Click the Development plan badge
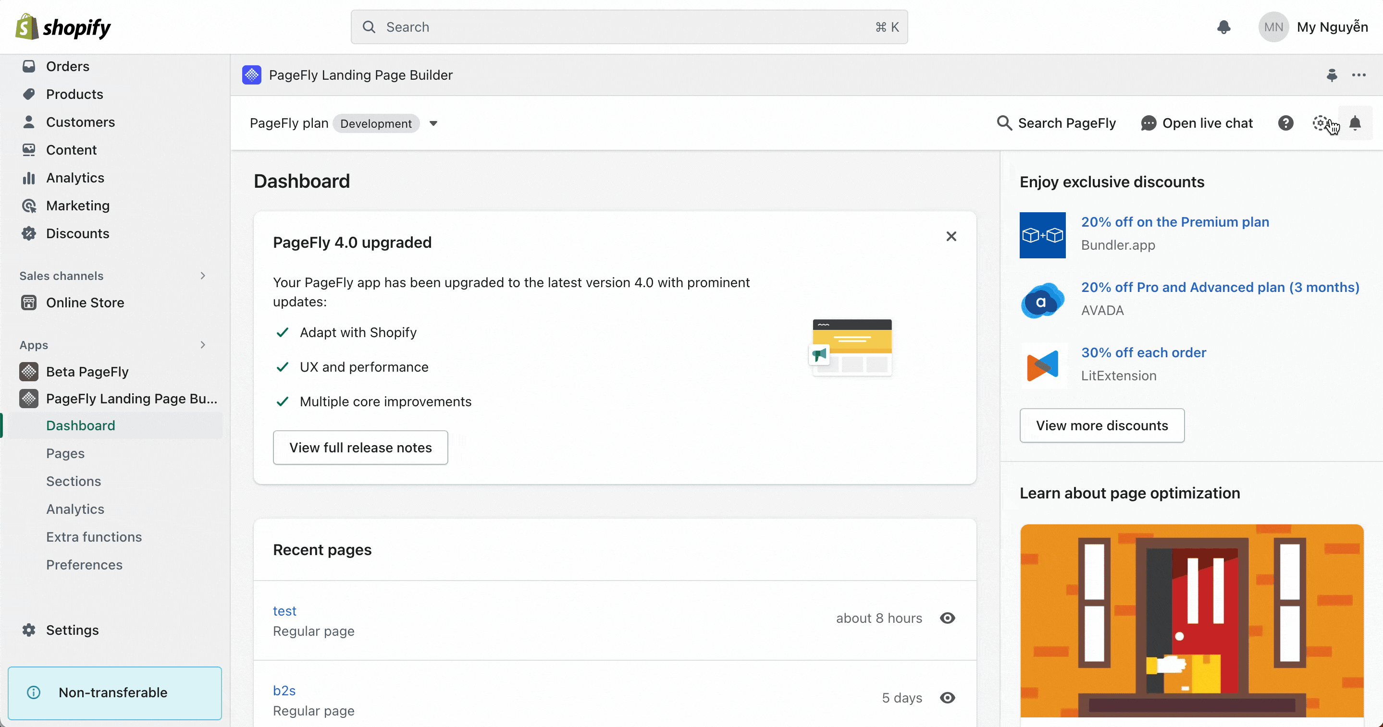Viewport: 1383px width, 727px height. pos(376,123)
